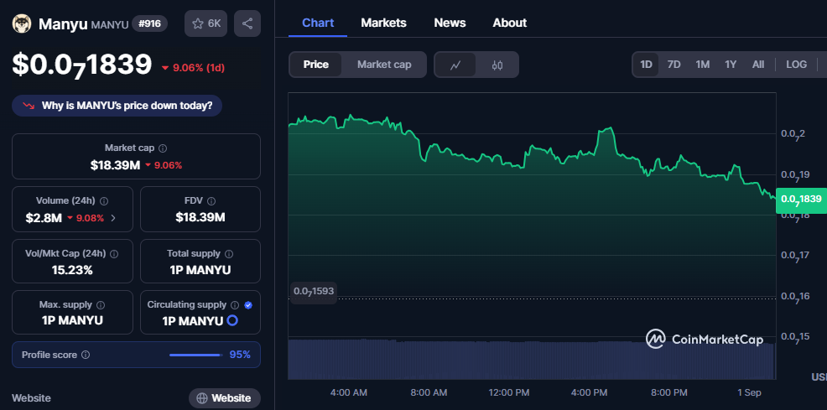Screen dimensions: 827x410
Task: Click the FDV info icon
Action: pos(211,201)
